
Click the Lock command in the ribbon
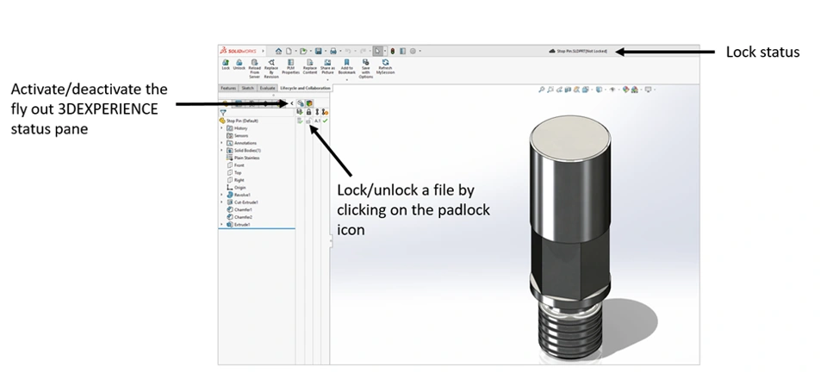pyautogui.click(x=226, y=65)
